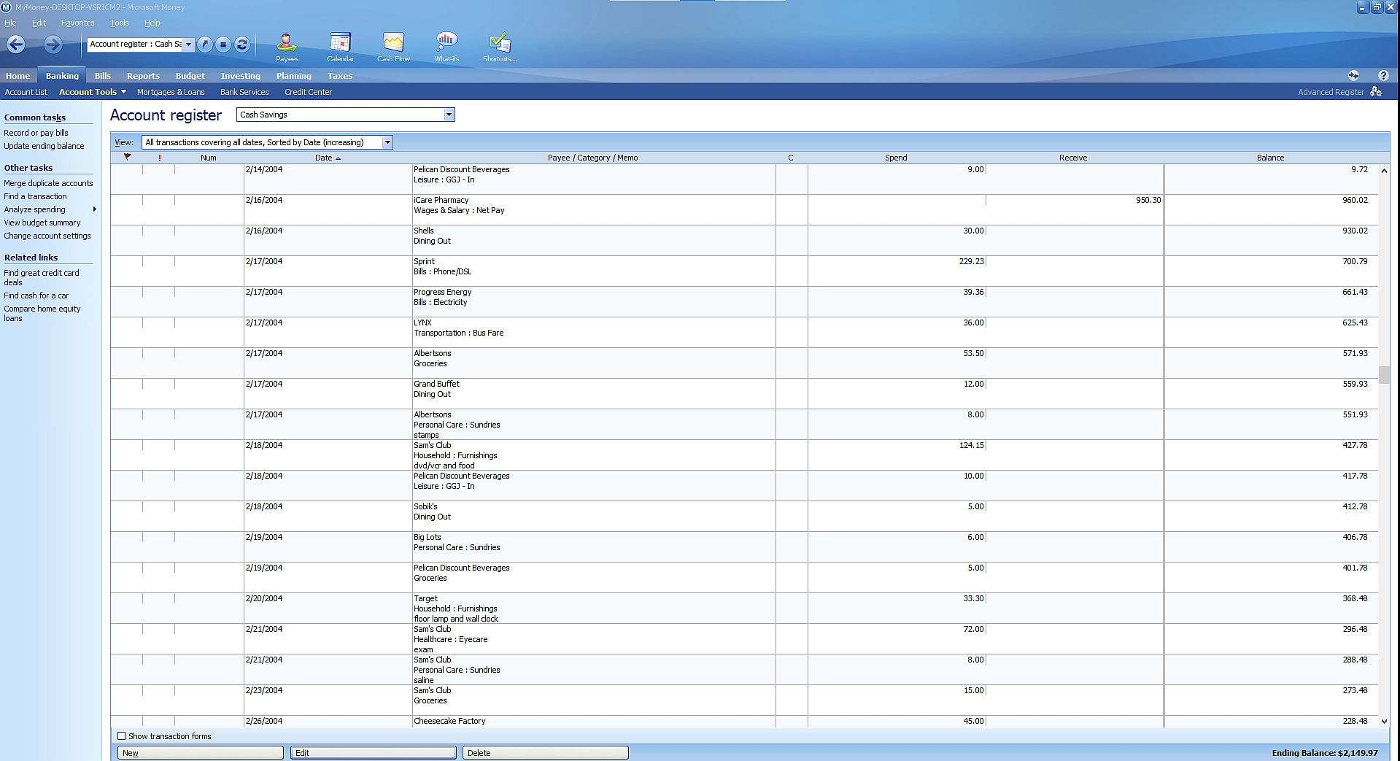1400x761 pixels.
Task: Open Mortgages & Loans link
Action: point(171,92)
